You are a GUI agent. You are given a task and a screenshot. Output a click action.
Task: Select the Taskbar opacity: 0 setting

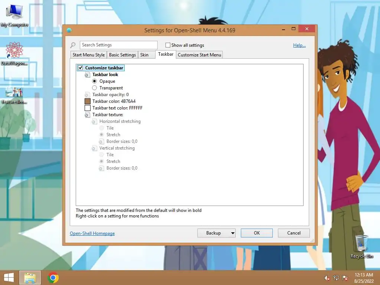pyautogui.click(x=111, y=95)
